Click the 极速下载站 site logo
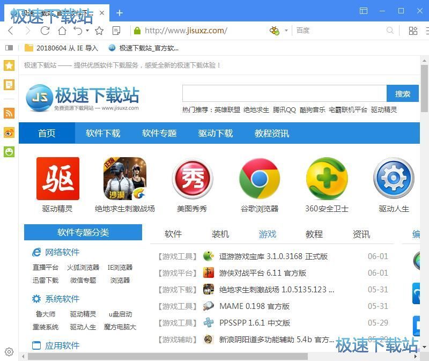429x361 pixels. (83, 98)
